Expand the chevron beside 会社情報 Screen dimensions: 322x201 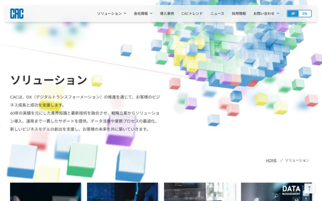click(x=151, y=14)
